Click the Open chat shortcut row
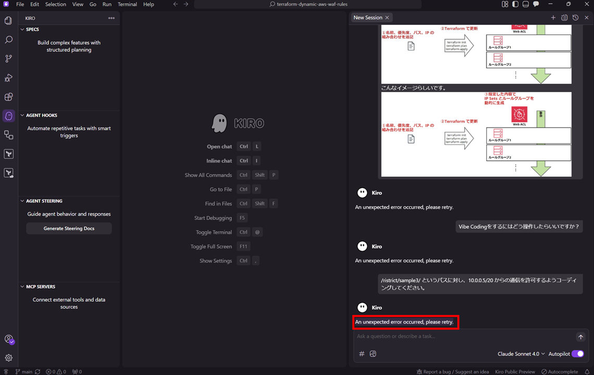Screen dimensions: 594x375 click(234, 146)
